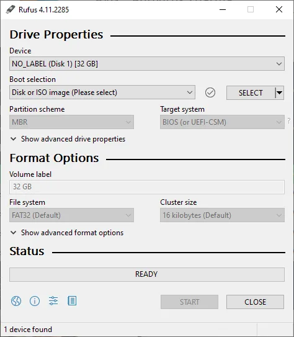Show the log notebook icon

point(72,300)
